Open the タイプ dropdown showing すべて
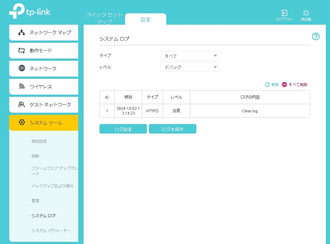330x244 pixels. tap(189, 56)
